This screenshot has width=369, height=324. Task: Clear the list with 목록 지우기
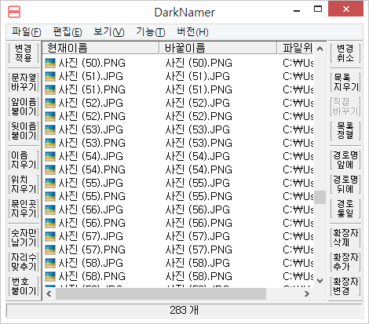click(x=345, y=82)
